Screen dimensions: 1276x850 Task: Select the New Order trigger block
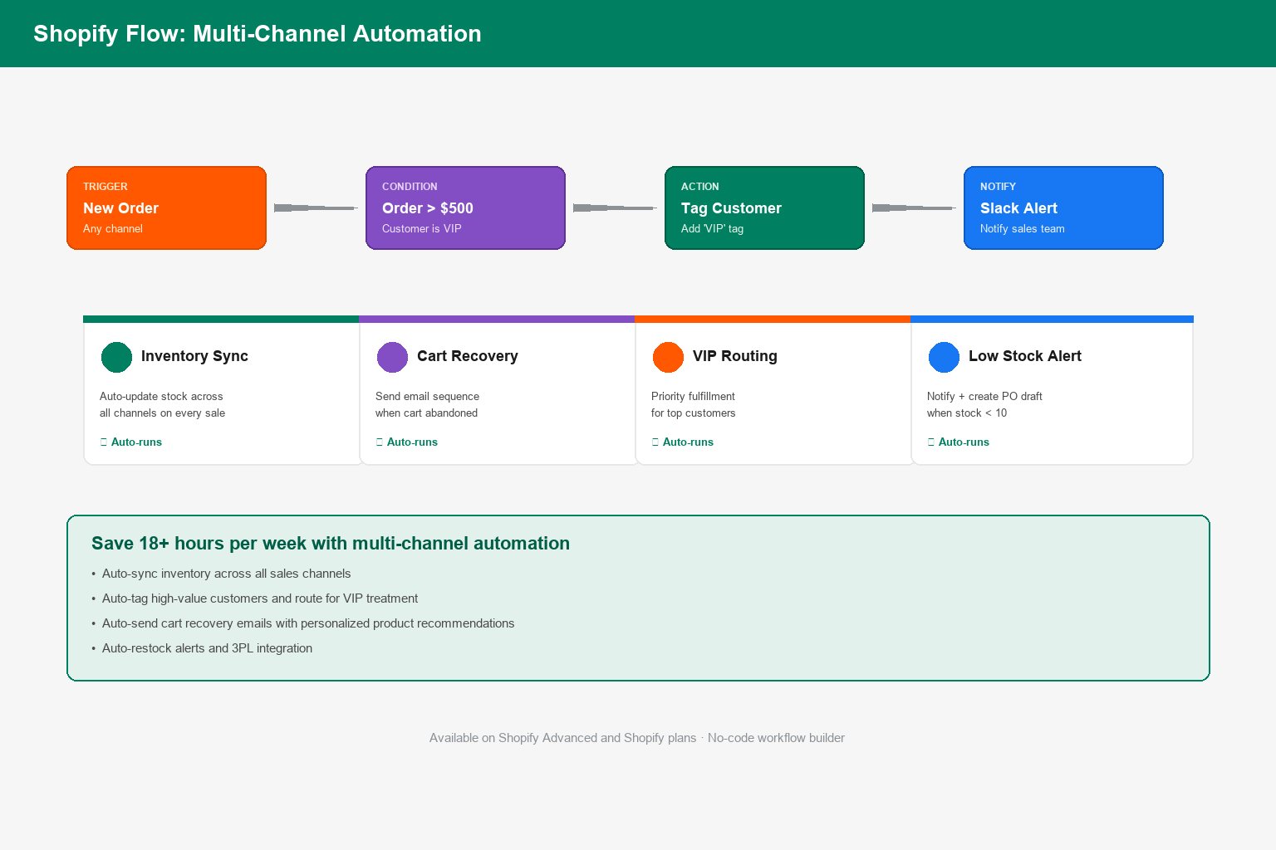coord(166,208)
